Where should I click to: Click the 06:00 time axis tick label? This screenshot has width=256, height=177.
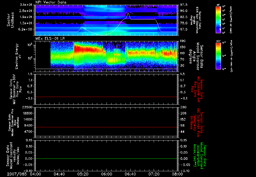(106, 174)
